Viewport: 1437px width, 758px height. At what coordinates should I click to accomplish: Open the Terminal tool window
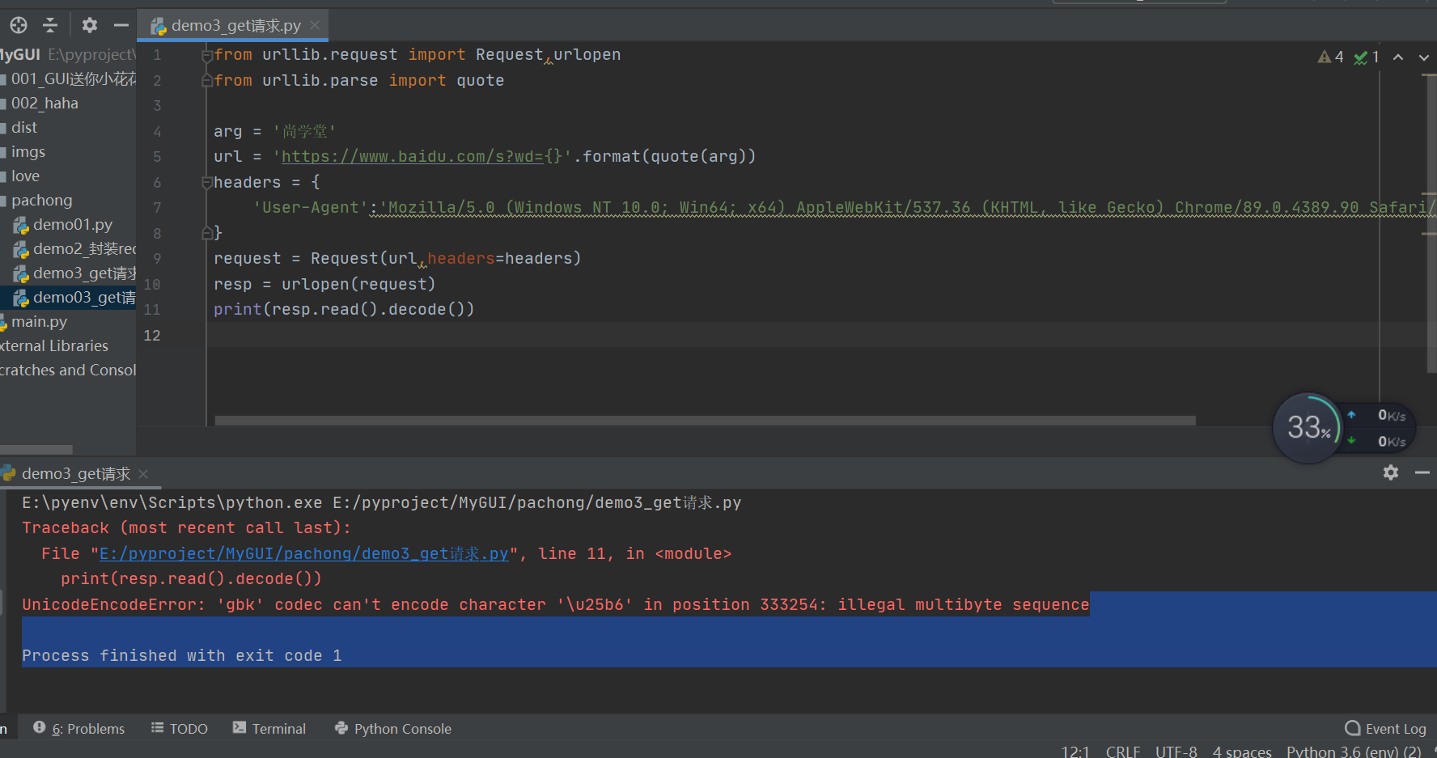[269, 728]
